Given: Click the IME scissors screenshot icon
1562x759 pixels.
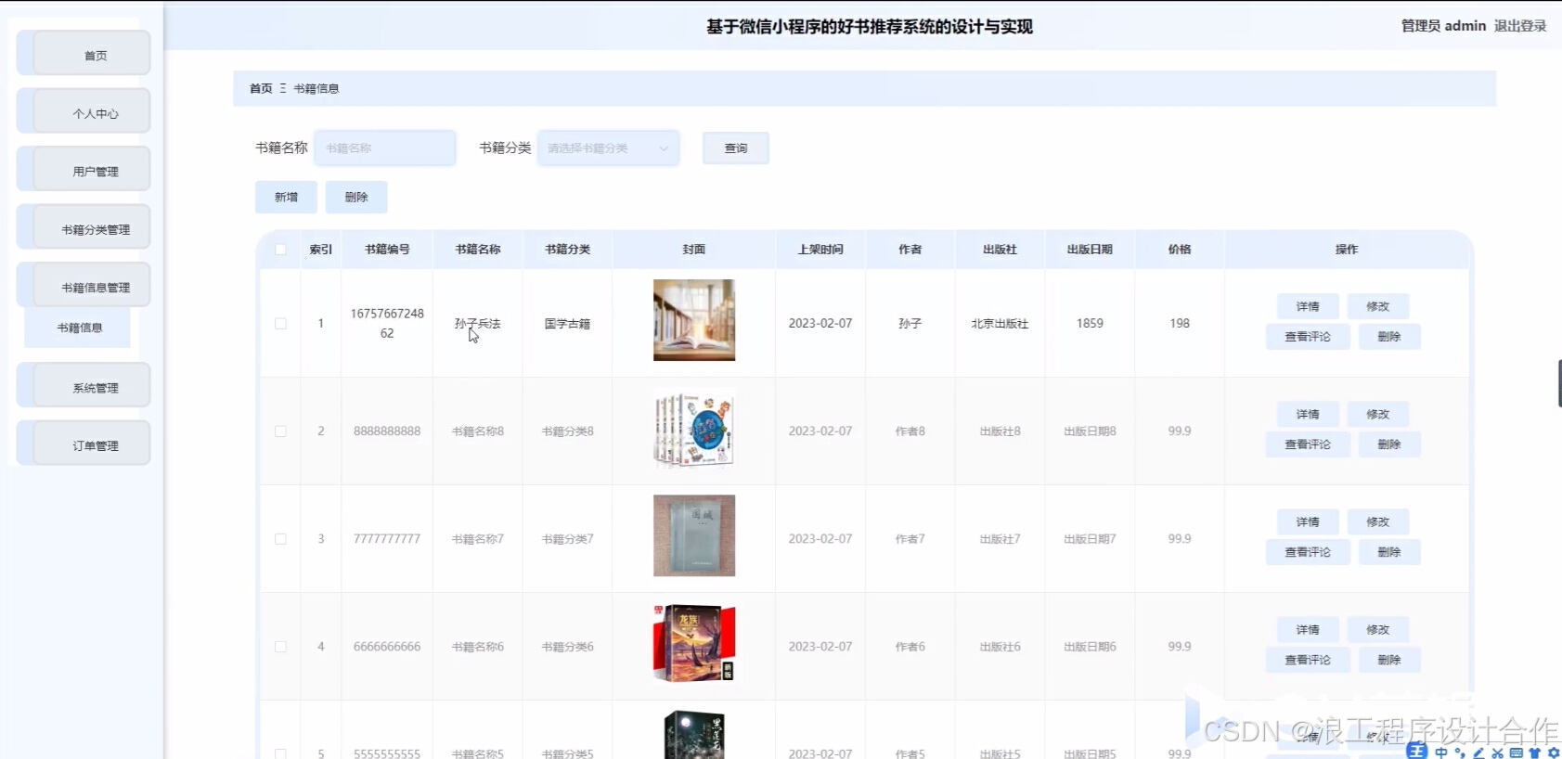Looking at the screenshot, I should (1497, 753).
